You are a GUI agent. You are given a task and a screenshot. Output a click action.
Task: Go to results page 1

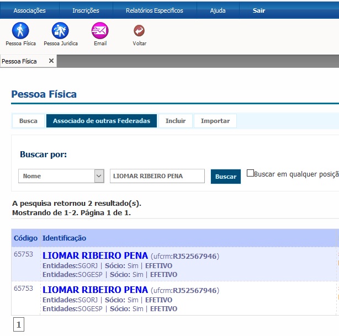pos(18,326)
